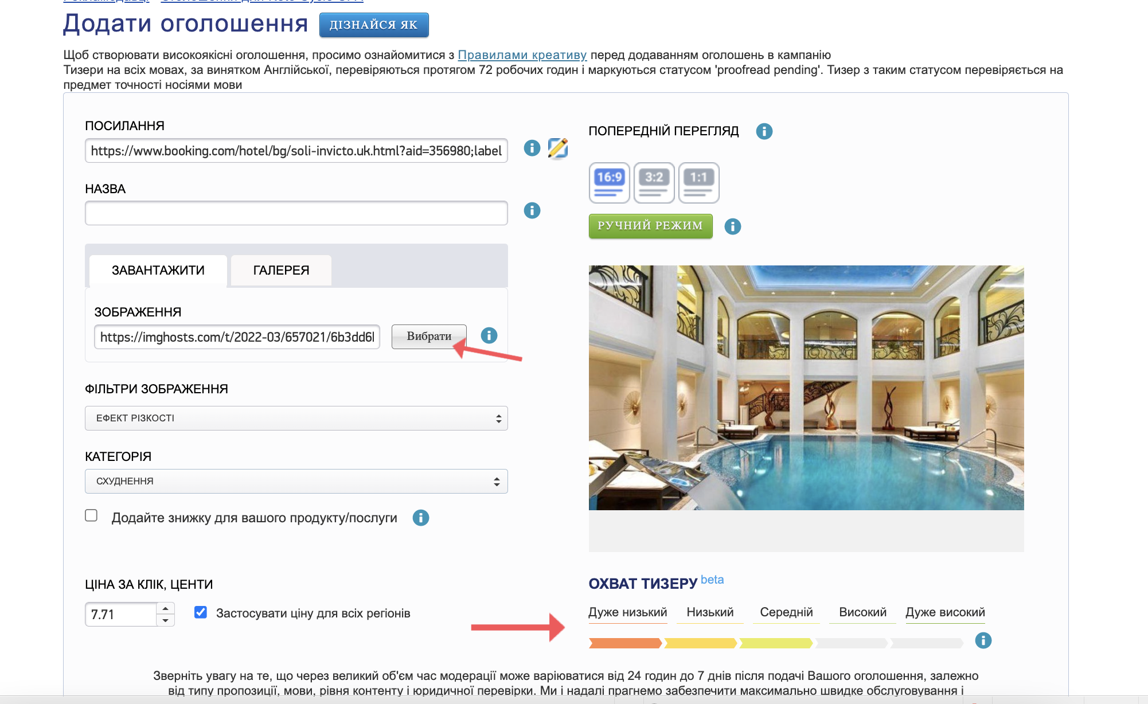Click the pencil edit icon beside the link field
Screen dimensions: 1148x704
coord(557,148)
